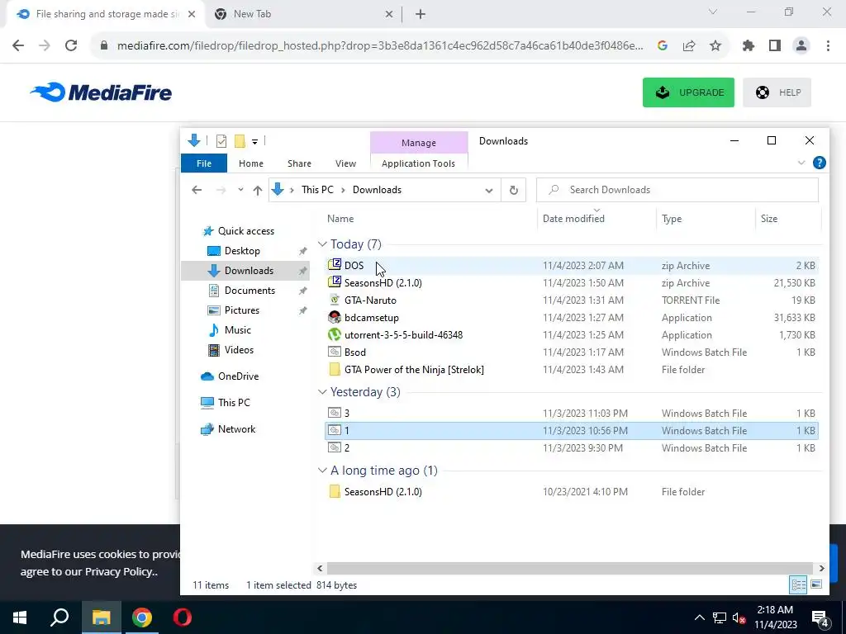
Task: Click the MediaFire HELP button
Action: (x=777, y=92)
